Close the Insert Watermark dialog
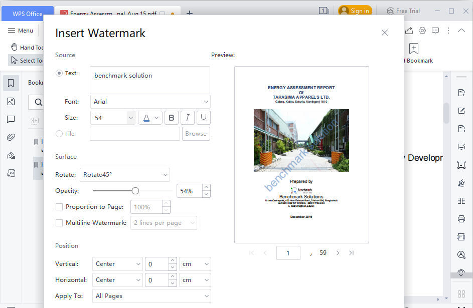 (384, 33)
